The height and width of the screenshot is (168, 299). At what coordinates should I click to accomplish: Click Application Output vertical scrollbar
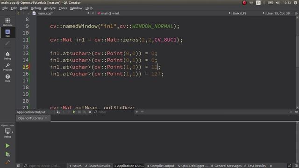(x=297, y=142)
